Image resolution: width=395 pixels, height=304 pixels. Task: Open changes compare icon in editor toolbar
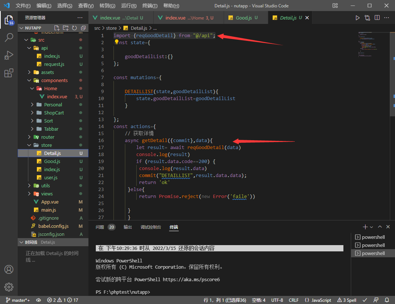point(367,18)
